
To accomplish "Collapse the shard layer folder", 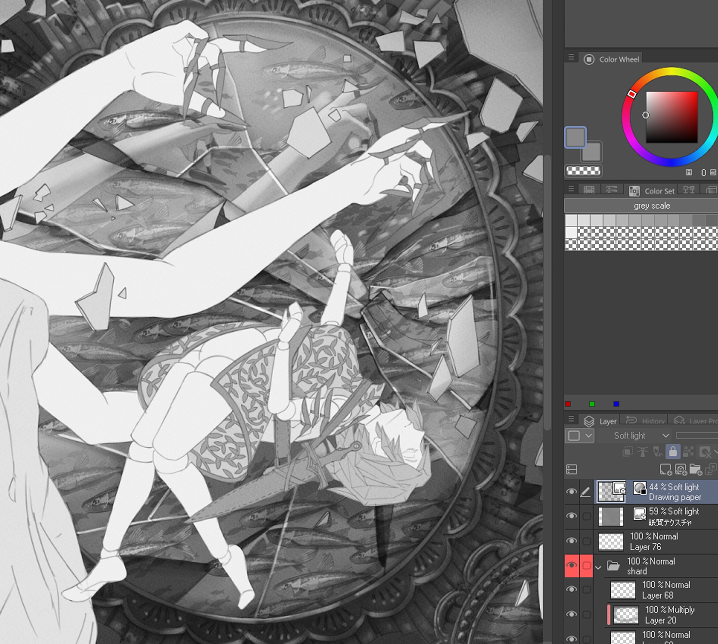I will coord(598,567).
